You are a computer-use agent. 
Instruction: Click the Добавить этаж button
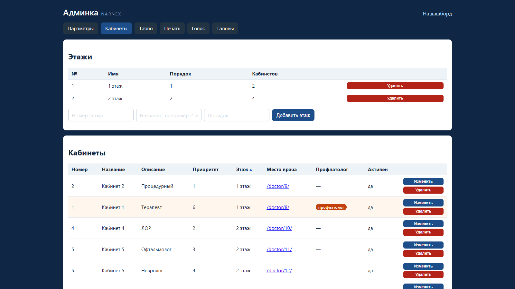293,115
